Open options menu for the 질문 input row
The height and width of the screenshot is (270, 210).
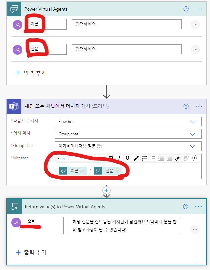coord(195,50)
